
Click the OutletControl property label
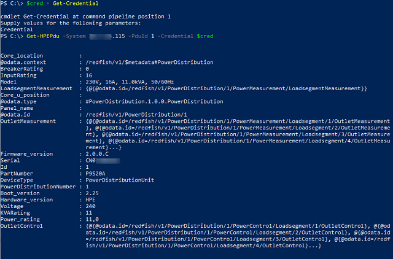(x=21, y=226)
